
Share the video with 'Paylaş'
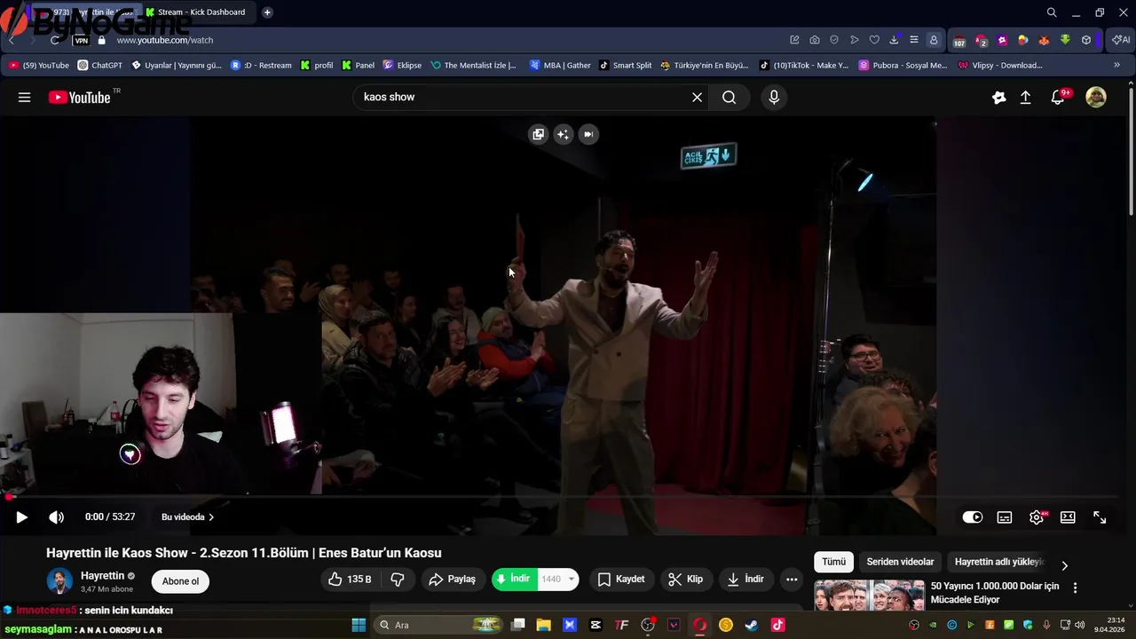[452, 580]
